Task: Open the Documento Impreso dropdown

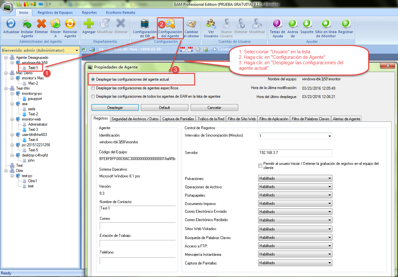Action: [295, 203]
